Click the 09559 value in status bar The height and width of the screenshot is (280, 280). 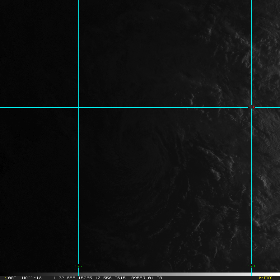coord(138,278)
